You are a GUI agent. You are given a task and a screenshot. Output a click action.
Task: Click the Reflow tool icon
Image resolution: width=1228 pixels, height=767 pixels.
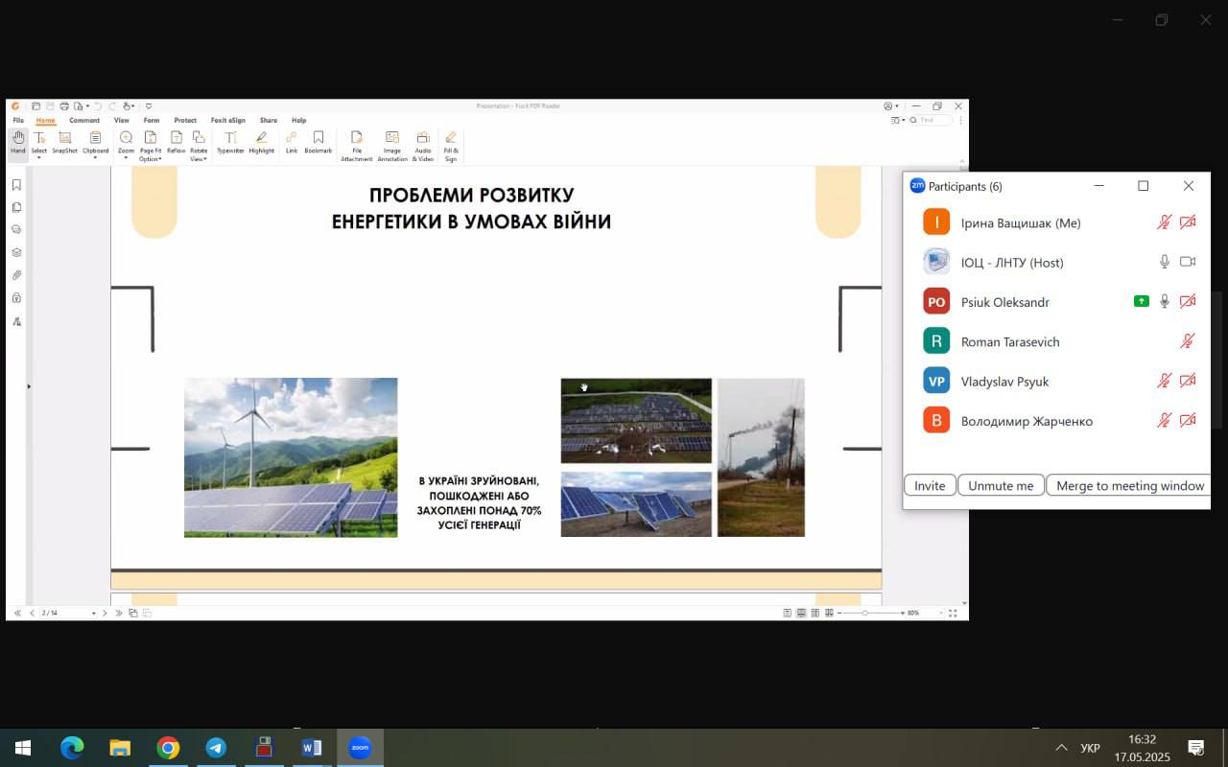tap(176, 143)
